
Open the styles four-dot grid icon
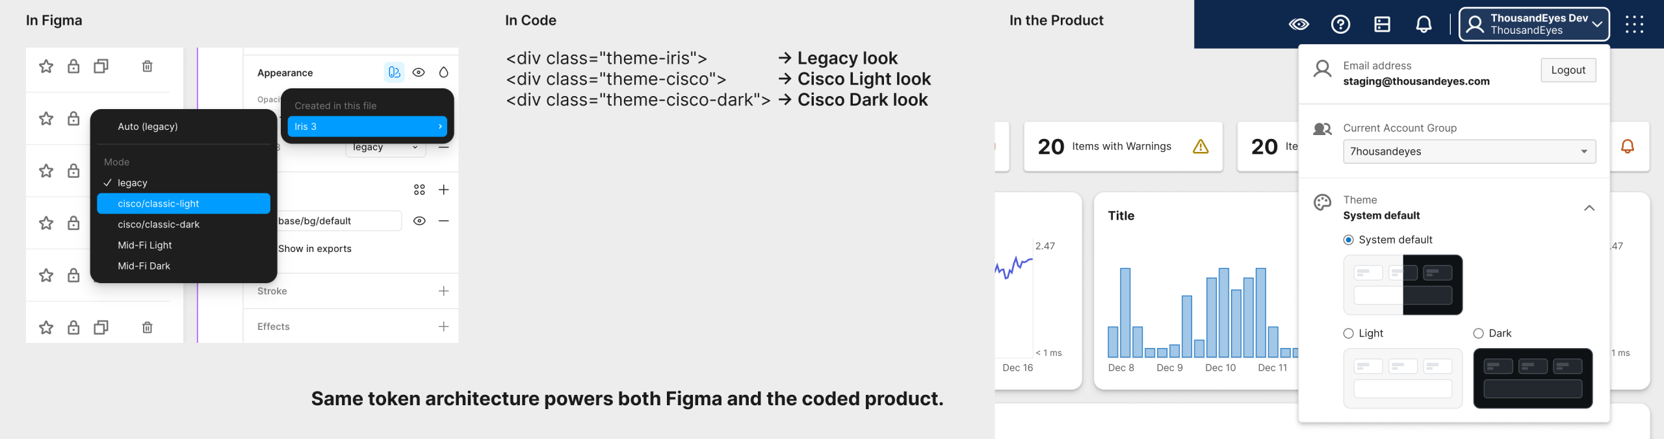pos(419,190)
